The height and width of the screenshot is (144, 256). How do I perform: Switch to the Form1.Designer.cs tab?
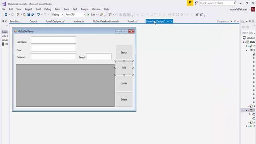[55, 21]
